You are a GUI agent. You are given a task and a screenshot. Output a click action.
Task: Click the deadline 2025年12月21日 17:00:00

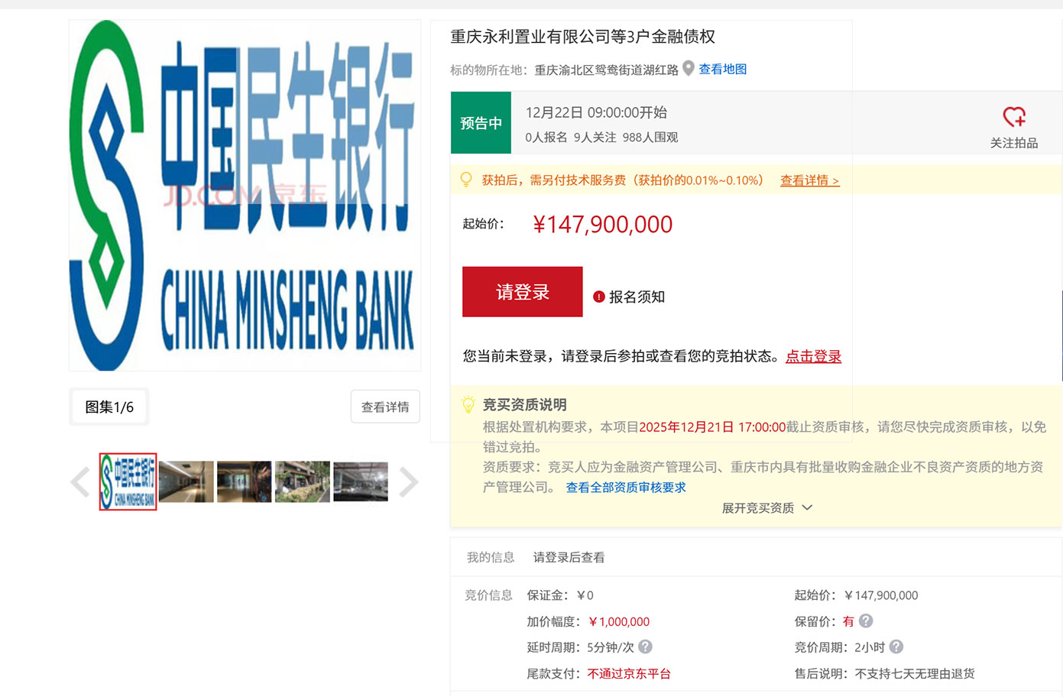[x=712, y=427]
